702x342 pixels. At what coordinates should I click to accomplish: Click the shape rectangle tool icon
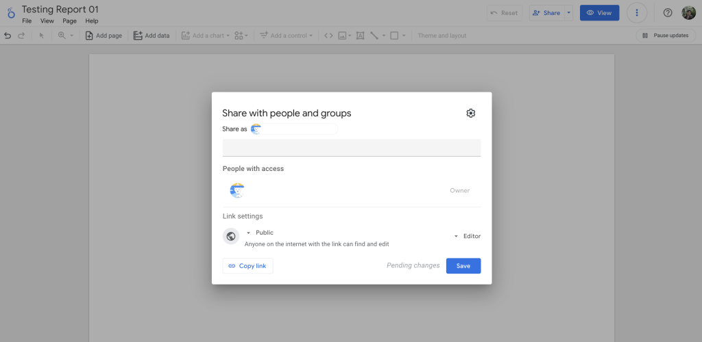(x=394, y=36)
